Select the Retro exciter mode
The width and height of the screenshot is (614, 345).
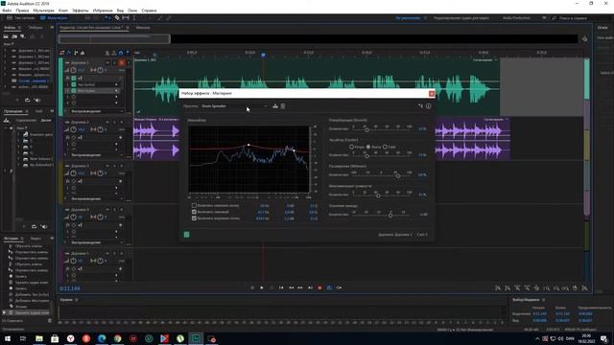[x=352, y=147]
